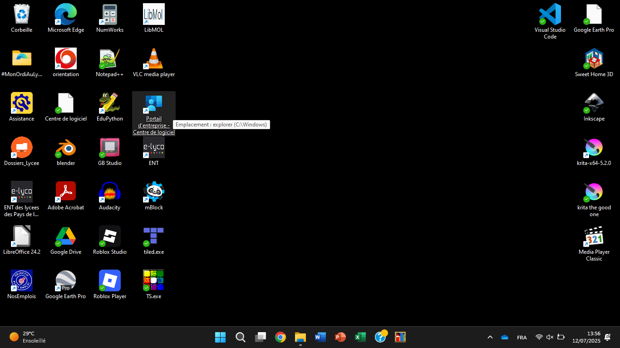Open the weather widget showing 29°C
Image resolution: width=620 pixels, height=348 pixels.
coord(27,337)
